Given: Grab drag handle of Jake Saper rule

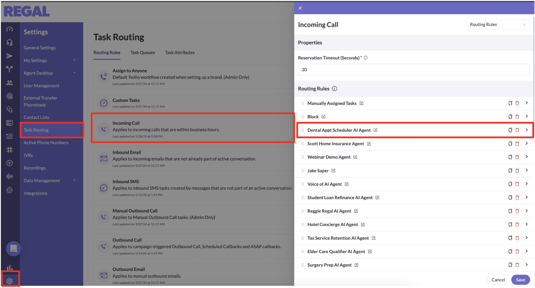Looking at the screenshot, I should click(x=302, y=171).
